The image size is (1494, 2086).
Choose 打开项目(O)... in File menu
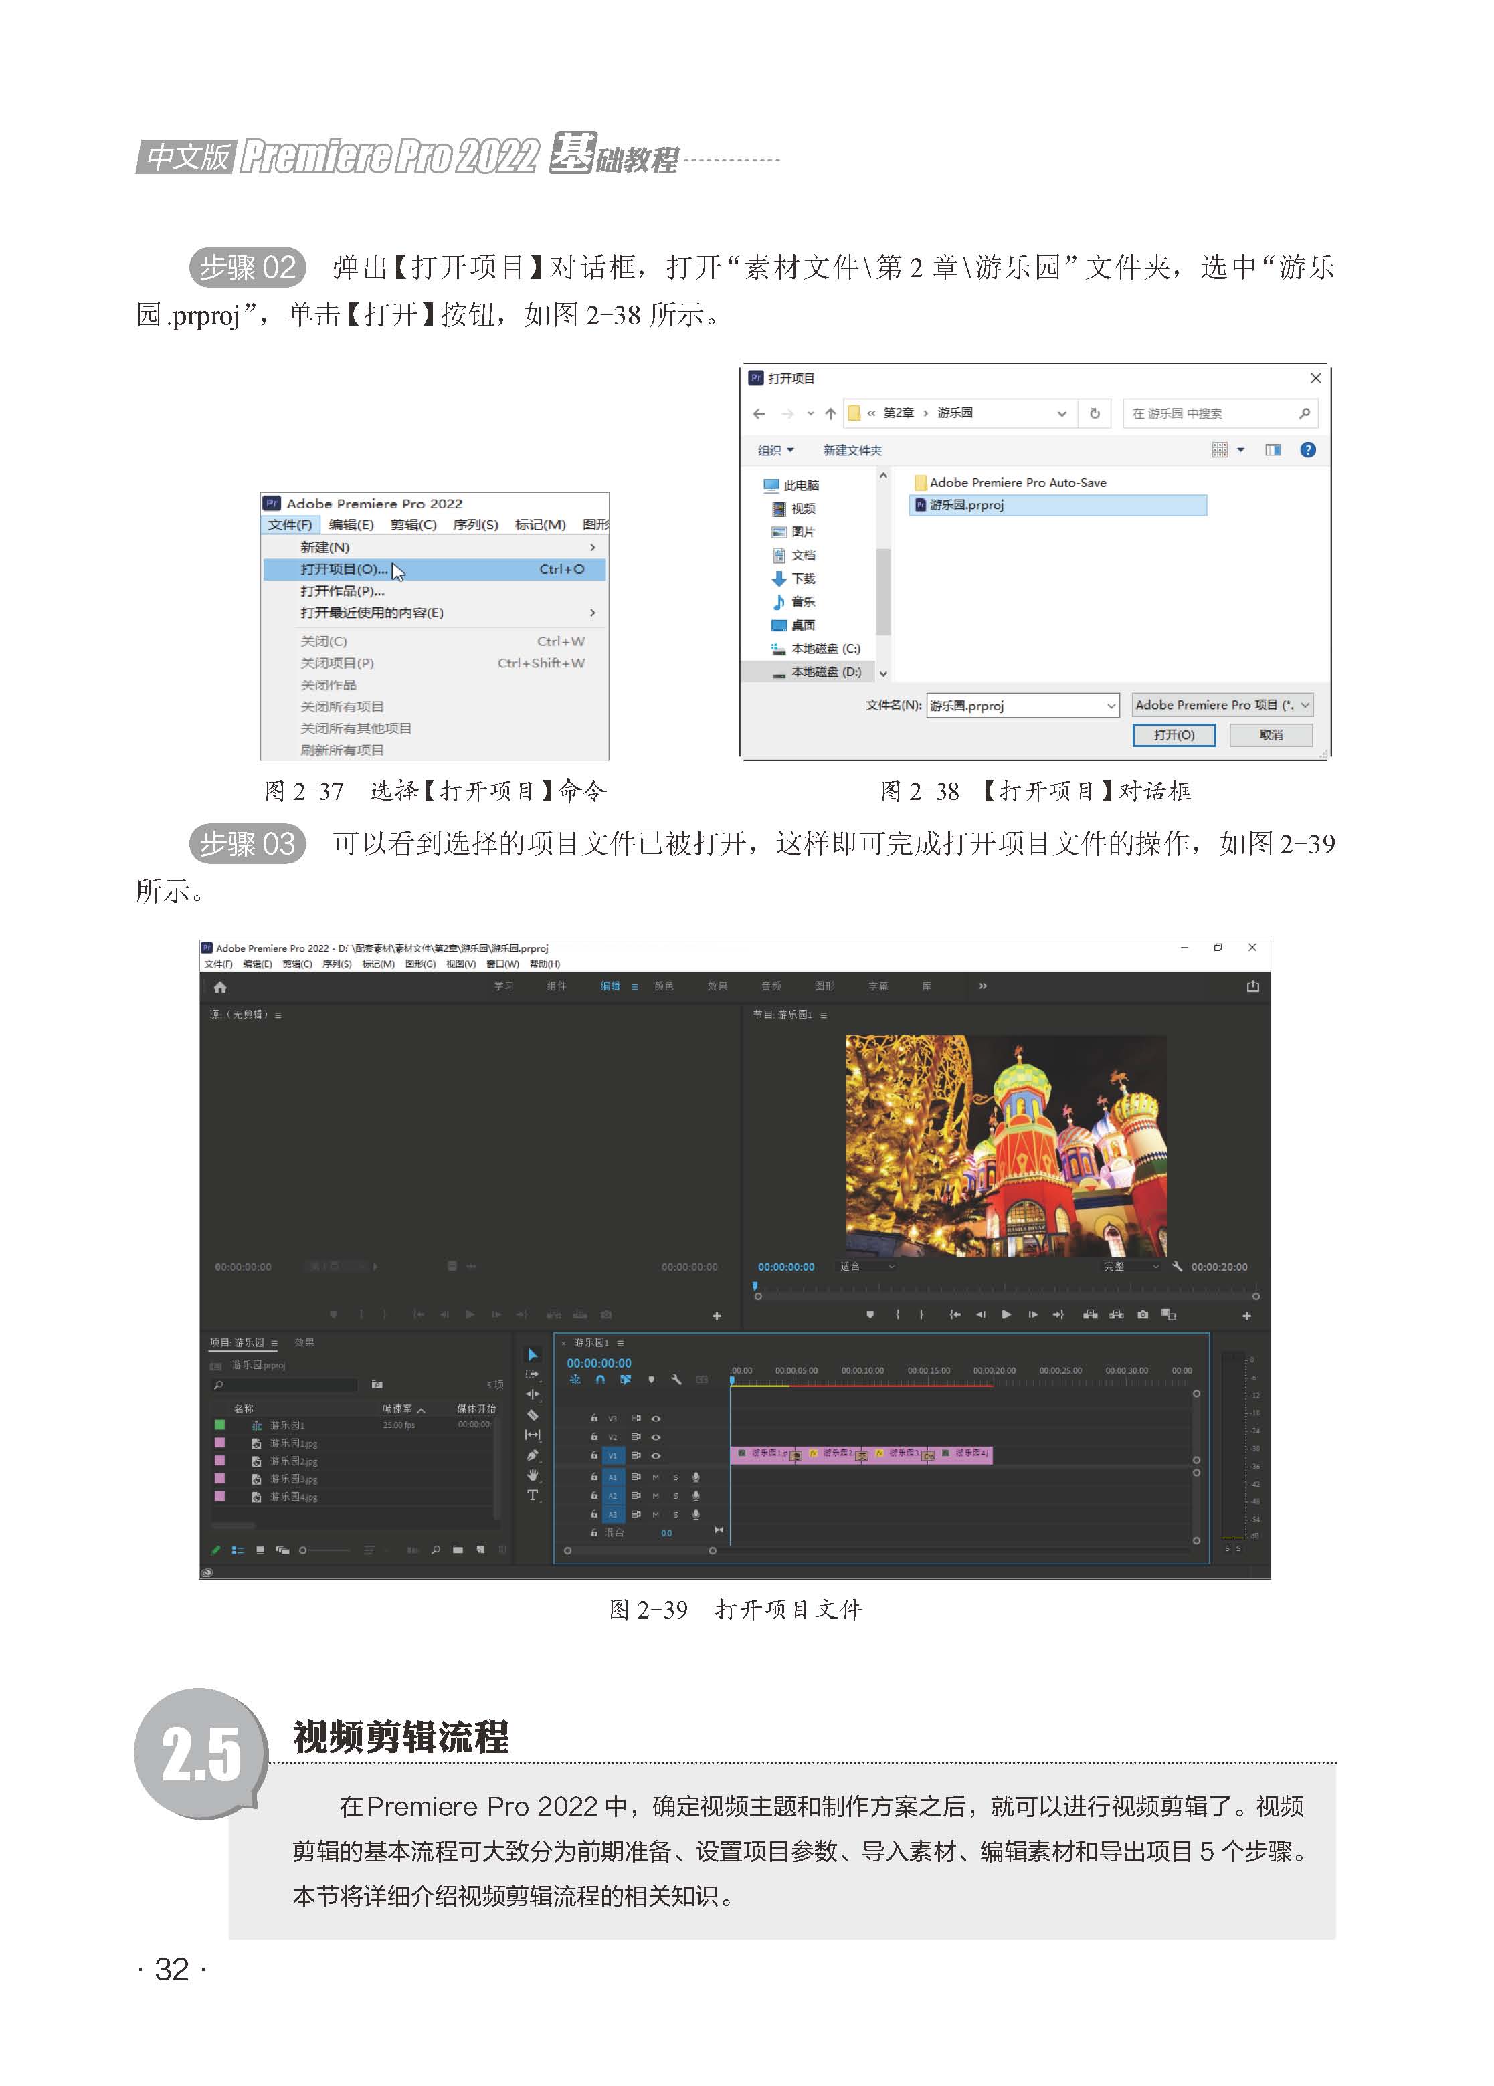pos(434,569)
